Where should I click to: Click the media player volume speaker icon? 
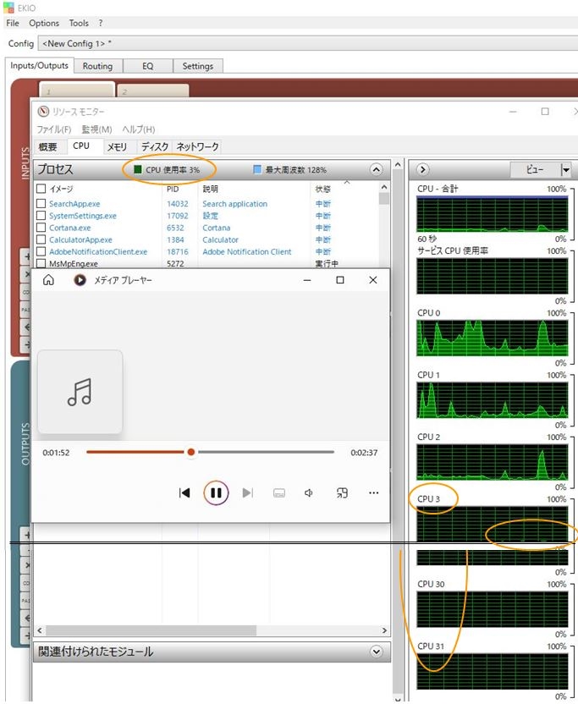pyautogui.click(x=310, y=492)
